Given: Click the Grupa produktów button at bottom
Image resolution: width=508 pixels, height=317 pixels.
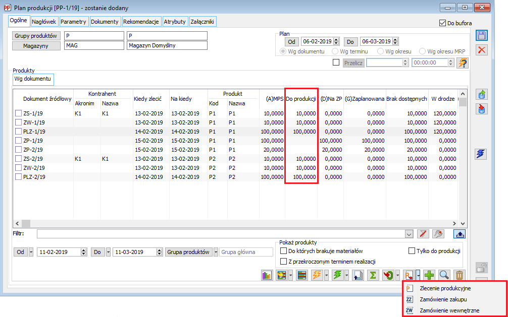Looking at the screenshot, I should 189,252.
